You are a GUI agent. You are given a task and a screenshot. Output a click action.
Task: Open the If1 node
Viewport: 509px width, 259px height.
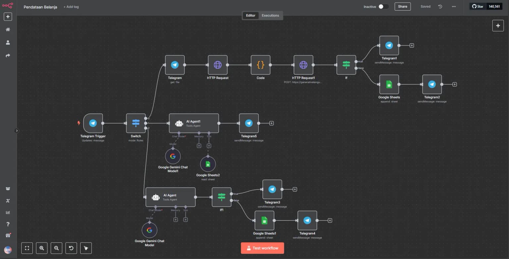tap(222, 197)
